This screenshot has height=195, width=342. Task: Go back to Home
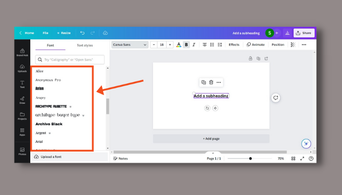[27, 33]
